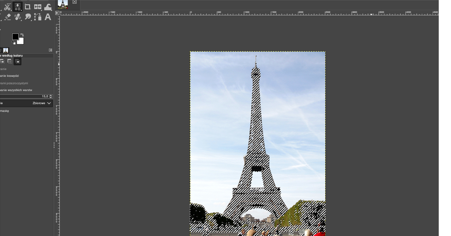451x236 pixels.
Task: Choose the Heal (bandage) tool
Action: [x=17, y=17]
